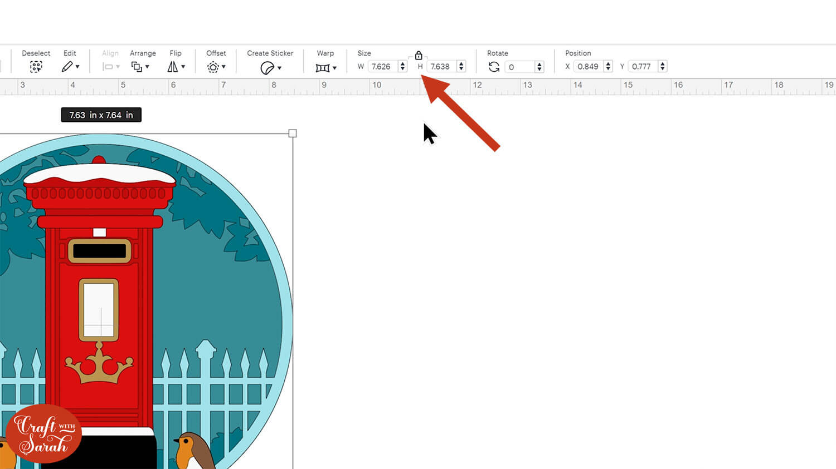Click the selection box corner handle
This screenshot has height=469, width=836.
(x=293, y=134)
